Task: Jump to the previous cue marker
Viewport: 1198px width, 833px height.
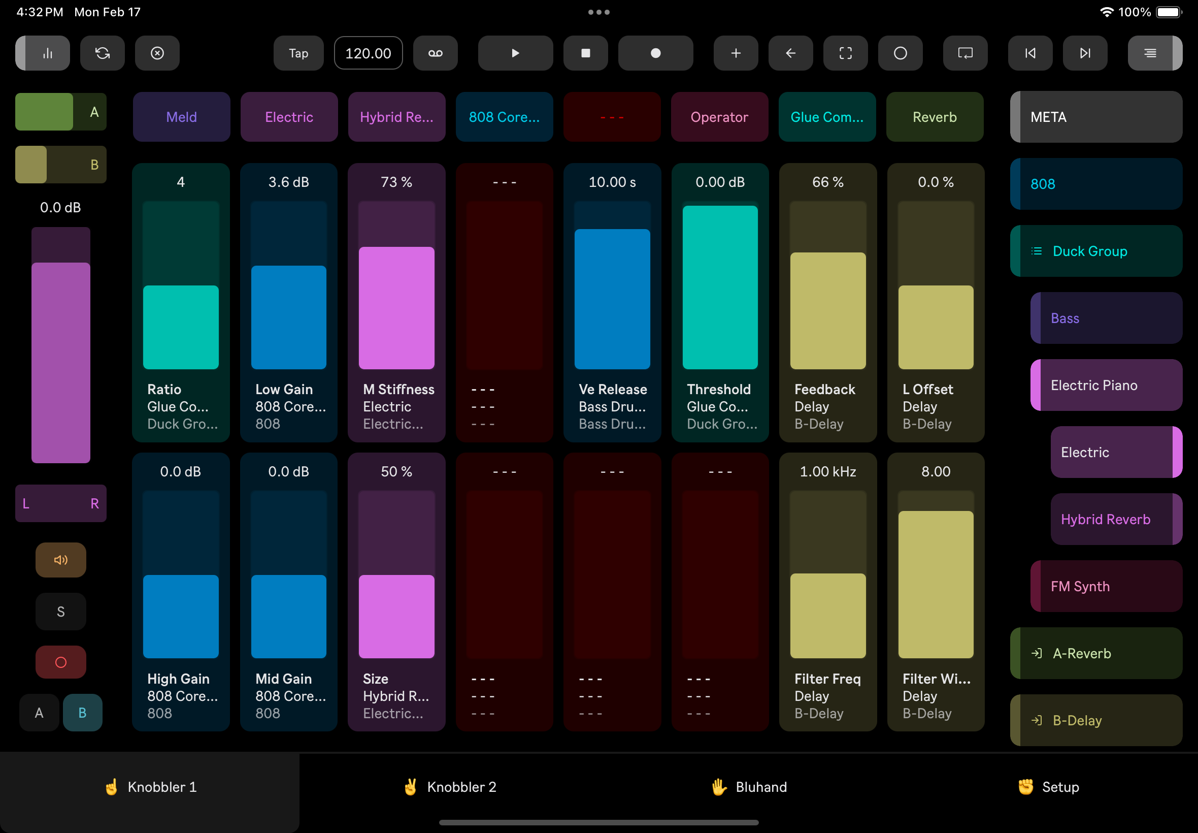Action: (x=1030, y=53)
